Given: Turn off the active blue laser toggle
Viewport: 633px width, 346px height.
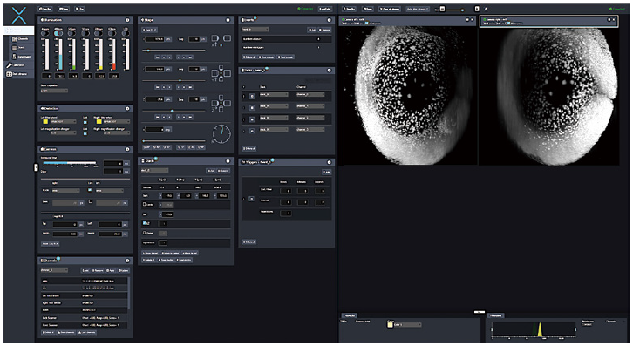Looking at the screenshot, I should 58,33.
